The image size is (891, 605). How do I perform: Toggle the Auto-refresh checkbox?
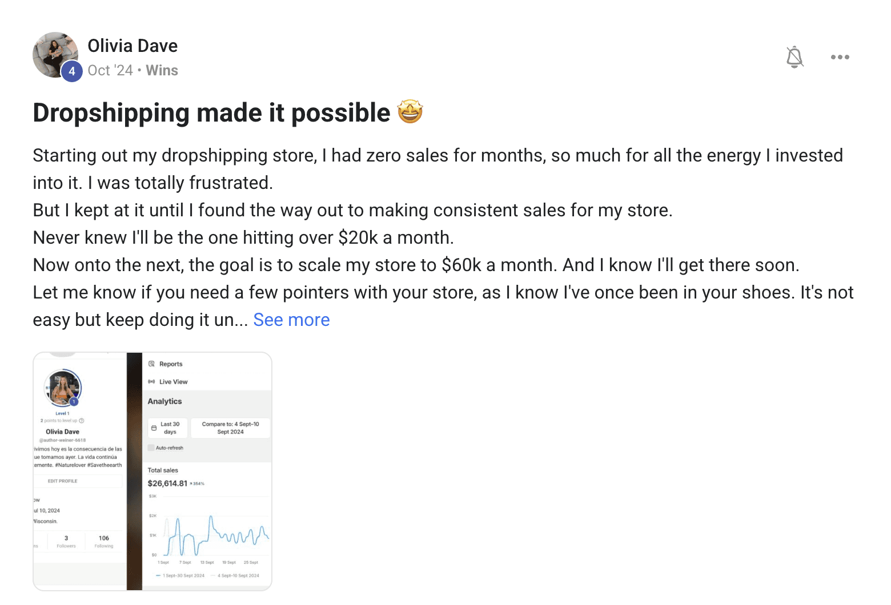(151, 448)
